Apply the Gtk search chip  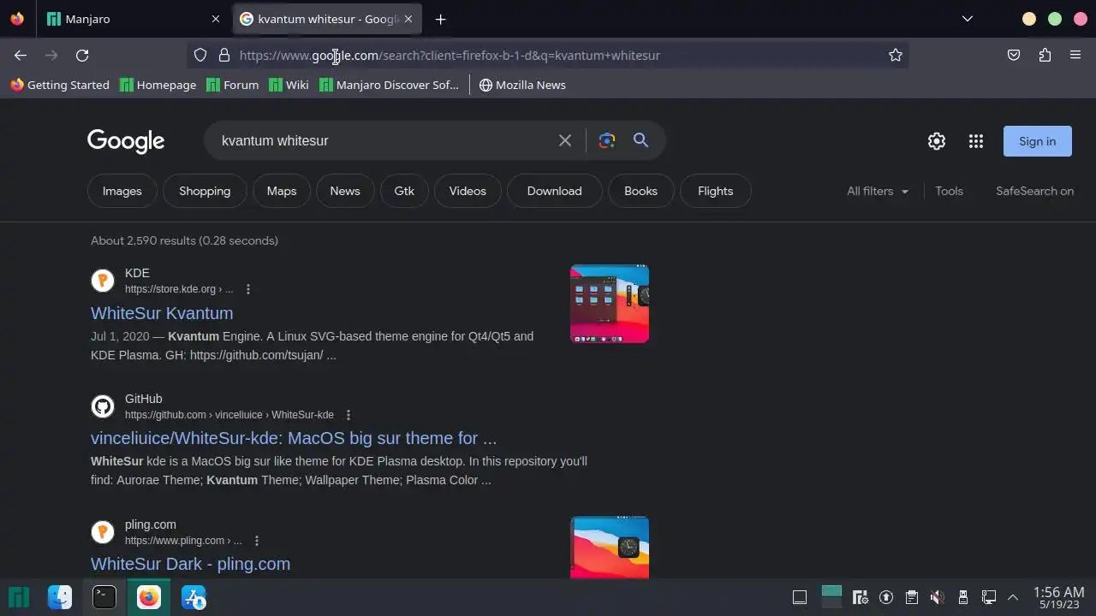(404, 191)
